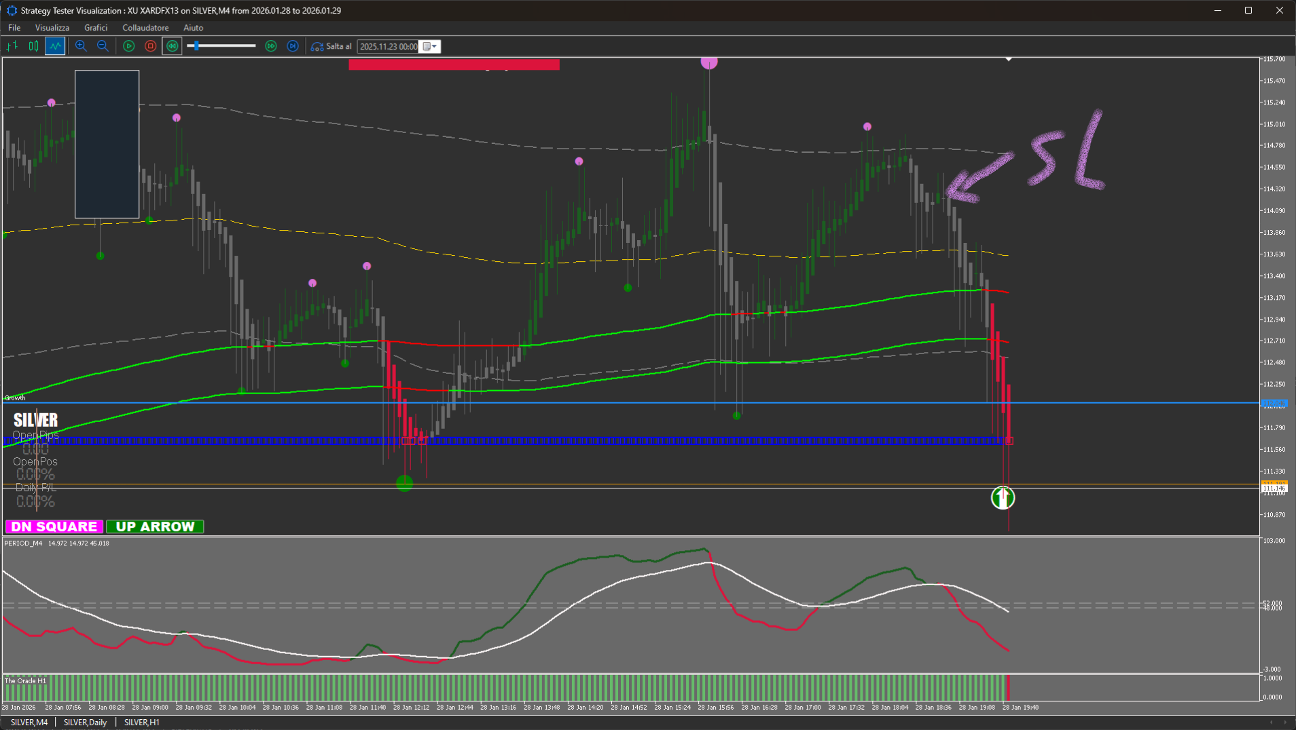The width and height of the screenshot is (1296, 730).
Task: Click the dark navy panel box
Action: (x=107, y=144)
